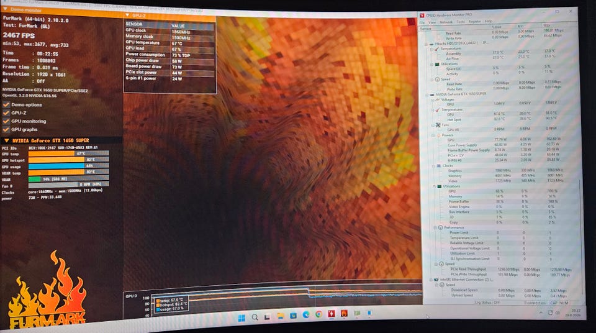596x333 pixels.
Task: Collapse NVIDIA GeForce GTX 1650 SUPER tree node
Action: click(x=427, y=94)
